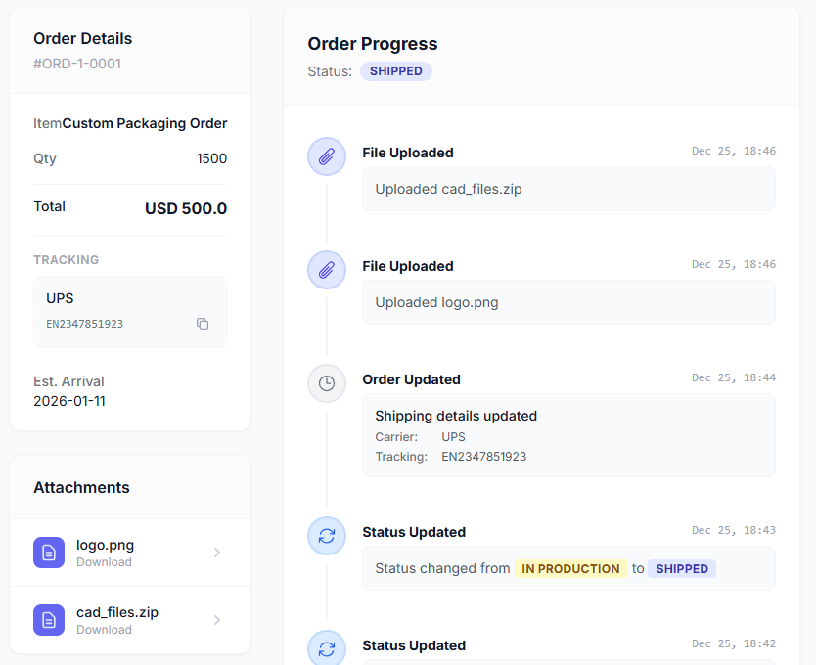816x665 pixels.
Task: Select the clock icon next to Order Updated
Action: [x=327, y=383]
